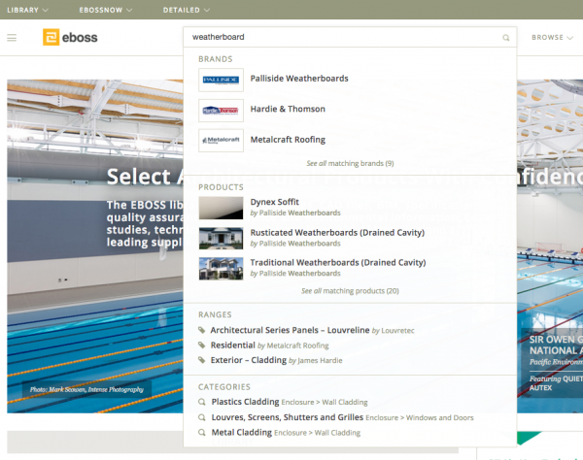This screenshot has height=460, width=583.
Task: Open Rusticated Weatherboards product thumbnail
Action: click(221, 239)
